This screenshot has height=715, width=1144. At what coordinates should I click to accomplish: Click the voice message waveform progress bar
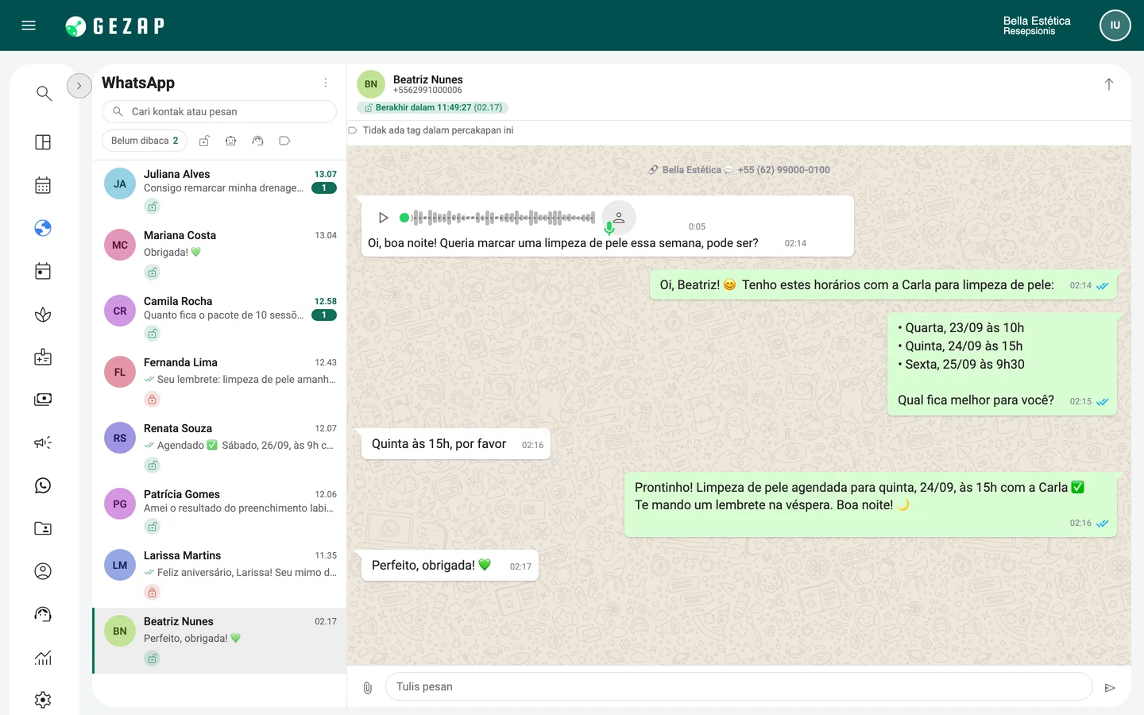pos(497,218)
